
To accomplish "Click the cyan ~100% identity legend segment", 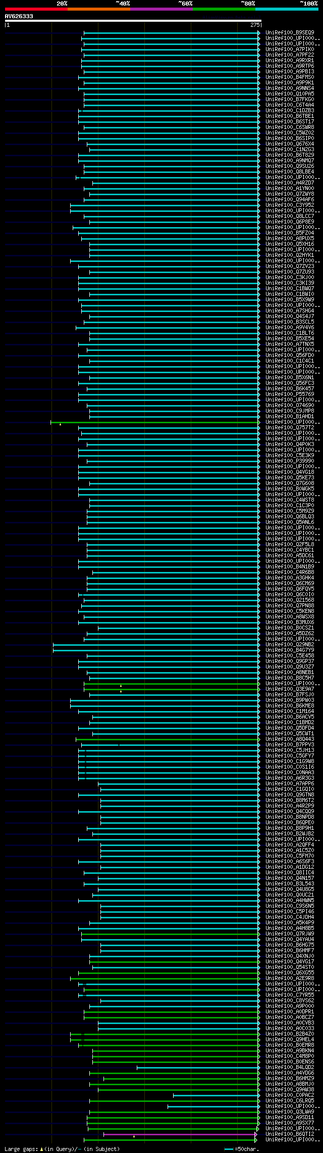I will pyautogui.click(x=287, y=9).
